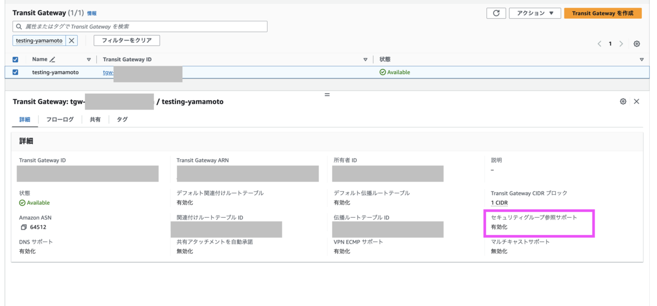Click デフォルト伝播ルートテーブル label
The width and height of the screenshot is (657, 306).
point(372,193)
